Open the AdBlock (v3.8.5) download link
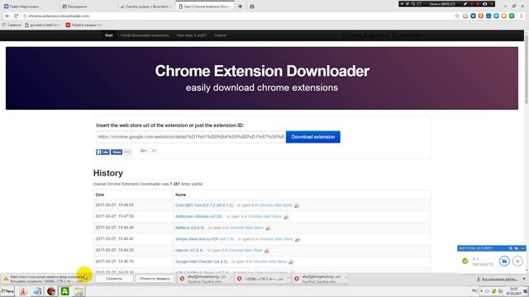The height and width of the screenshot is (297, 529). point(189,228)
